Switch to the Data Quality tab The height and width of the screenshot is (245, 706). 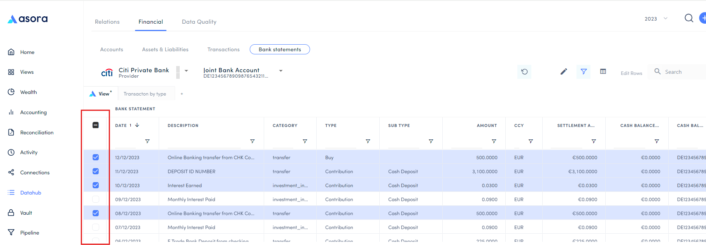pyautogui.click(x=199, y=22)
